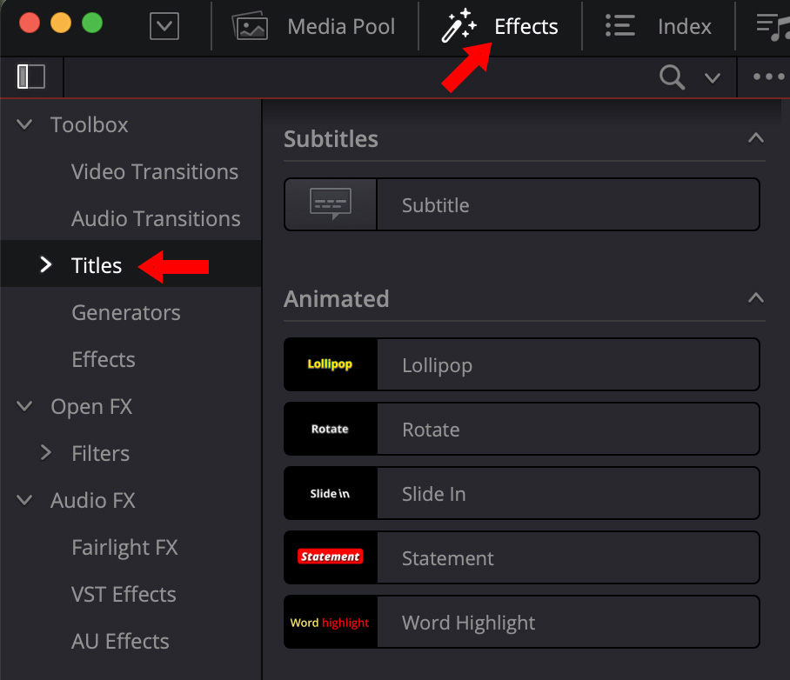The height and width of the screenshot is (680, 790).
Task: Select the Generators category
Action: pyautogui.click(x=125, y=312)
